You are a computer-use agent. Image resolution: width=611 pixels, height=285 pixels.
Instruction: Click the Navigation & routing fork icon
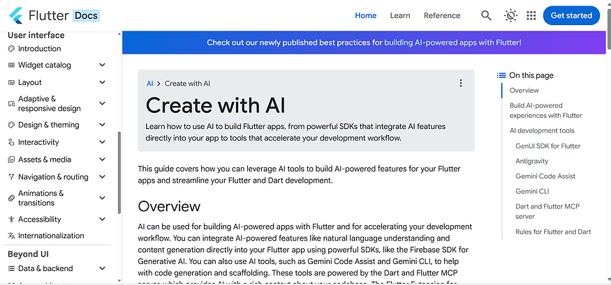coord(11,177)
